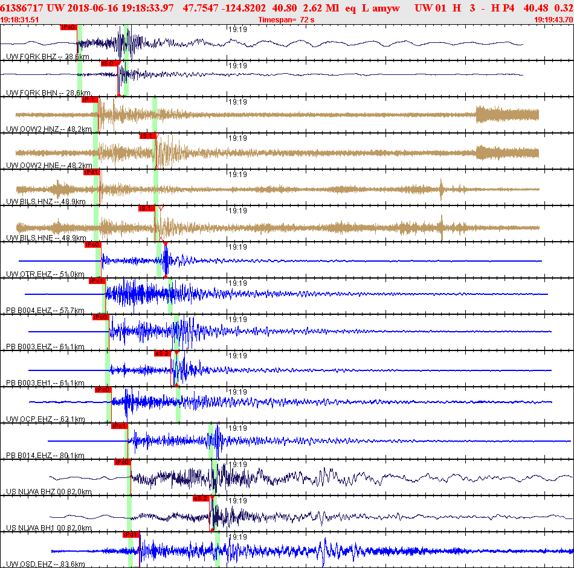This screenshot has height=568, width=574.
Task: Click the eS 2 pick flag on NLWA BH1
Action: coord(201,499)
